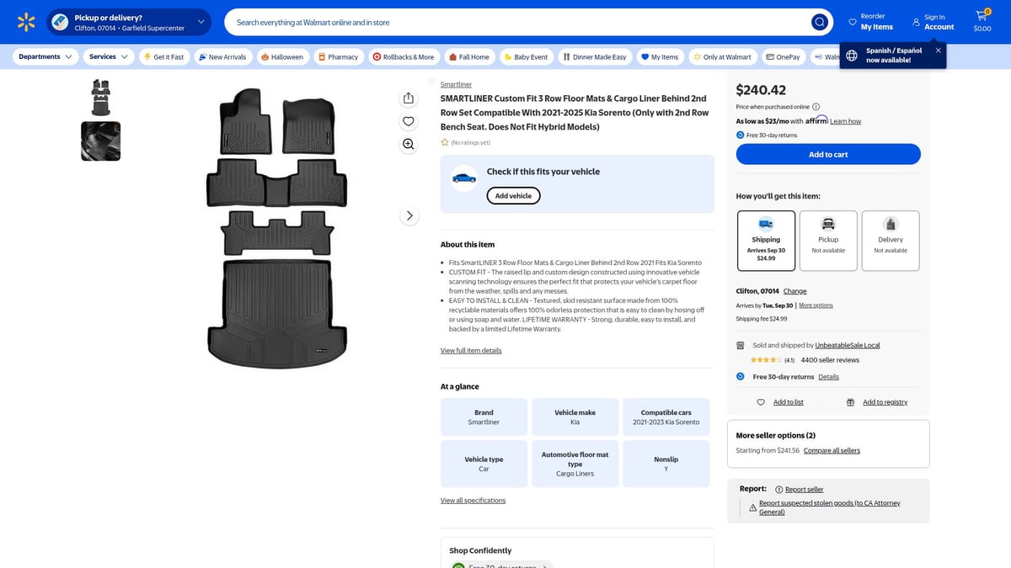Open Dinner Made Easy category
1011x568 pixels.
(x=595, y=57)
